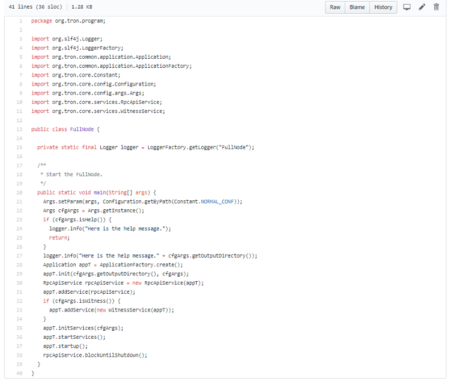The width and height of the screenshot is (456, 385).
Task: Open the Blame view
Action: click(x=357, y=7)
